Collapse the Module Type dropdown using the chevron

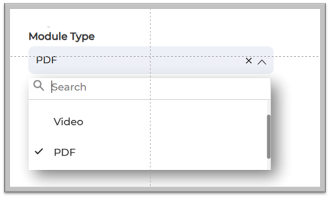(261, 62)
